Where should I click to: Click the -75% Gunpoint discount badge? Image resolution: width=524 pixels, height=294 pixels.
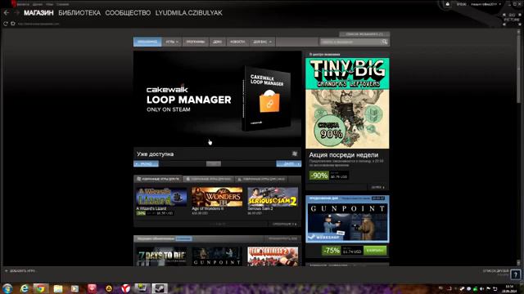[331, 251]
